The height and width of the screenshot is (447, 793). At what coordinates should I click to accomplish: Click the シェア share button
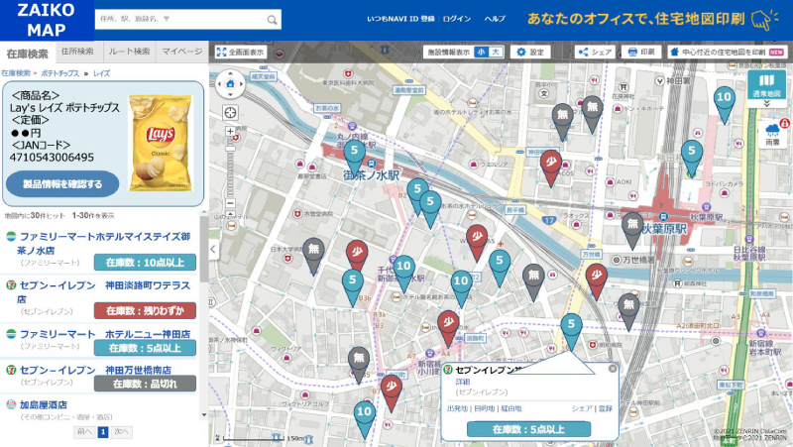(596, 52)
